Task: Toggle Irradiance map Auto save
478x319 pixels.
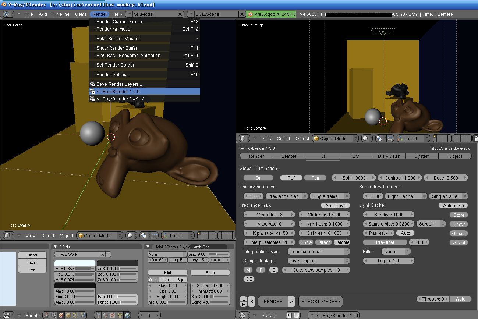Action: click(336, 205)
